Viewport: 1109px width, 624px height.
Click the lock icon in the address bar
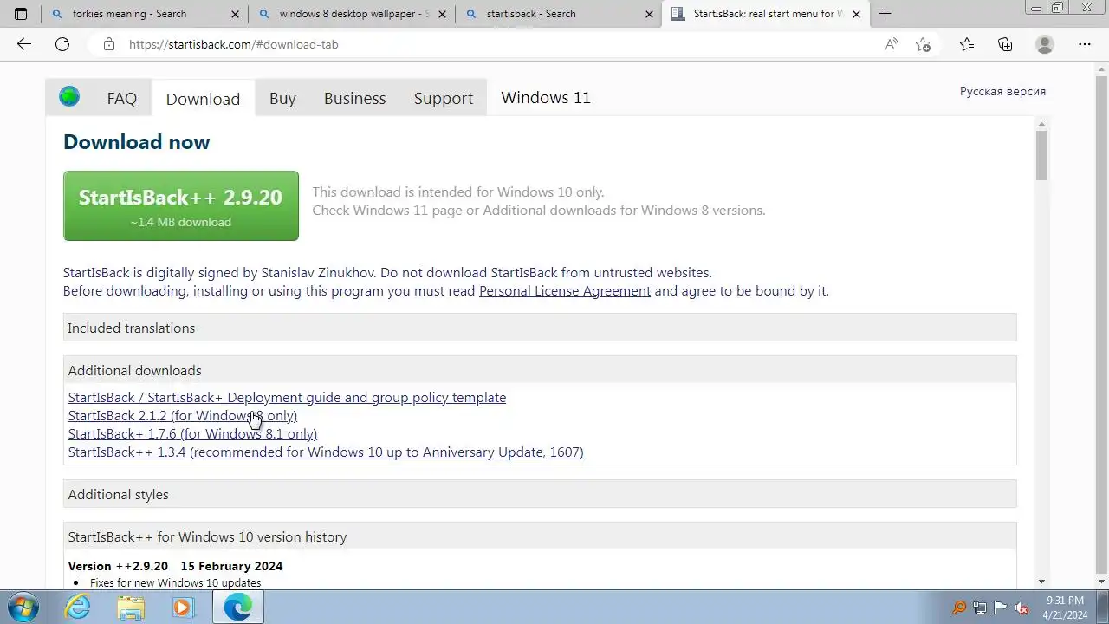pos(109,44)
